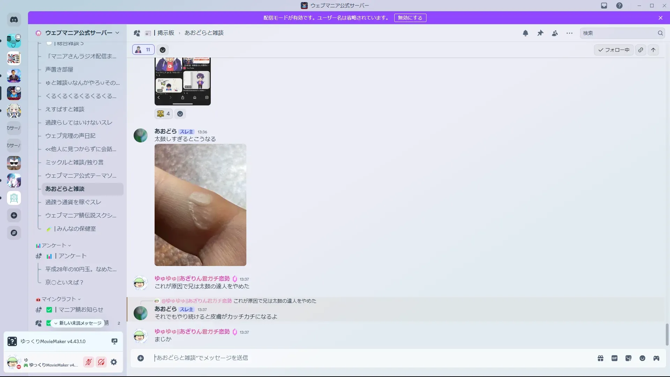The width and height of the screenshot is (670, 377).
Task: Toggle microphone mute
Action: (x=89, y=362)
